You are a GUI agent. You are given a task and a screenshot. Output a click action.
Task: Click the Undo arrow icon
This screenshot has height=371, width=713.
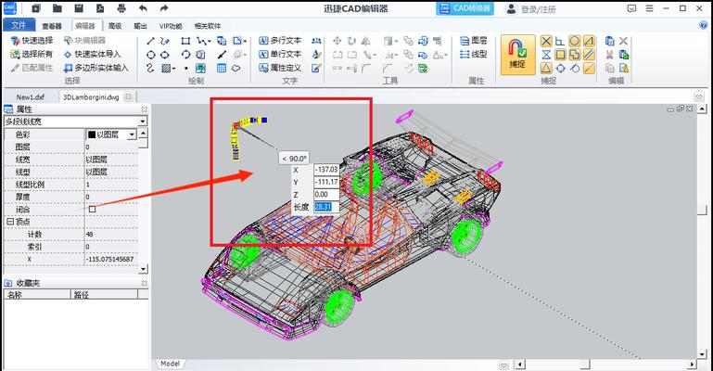point(143,8)
